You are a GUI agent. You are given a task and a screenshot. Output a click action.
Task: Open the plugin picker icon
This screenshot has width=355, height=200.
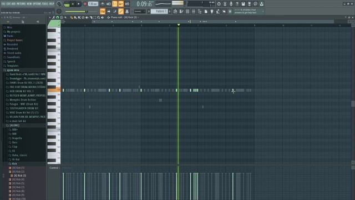(x=212, y=11)
